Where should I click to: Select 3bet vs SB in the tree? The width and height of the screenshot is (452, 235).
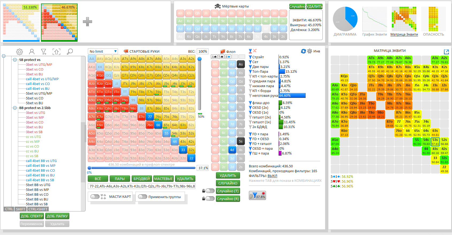coord(34,132)
